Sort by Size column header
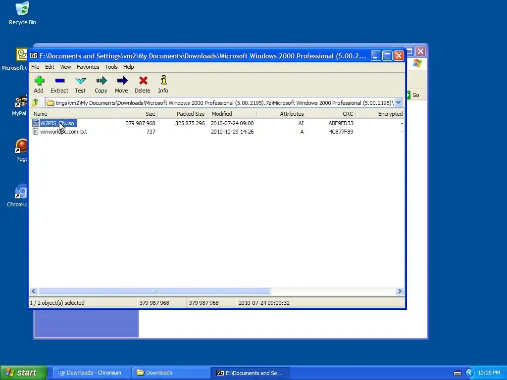 click(133, 114)
